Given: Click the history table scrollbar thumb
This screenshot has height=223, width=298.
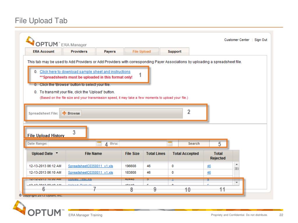Looking at the screenshot, I should (x=237, y=169).
